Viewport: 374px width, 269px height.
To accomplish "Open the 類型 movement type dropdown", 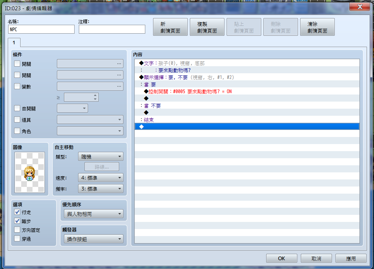I will pos(101,156).
